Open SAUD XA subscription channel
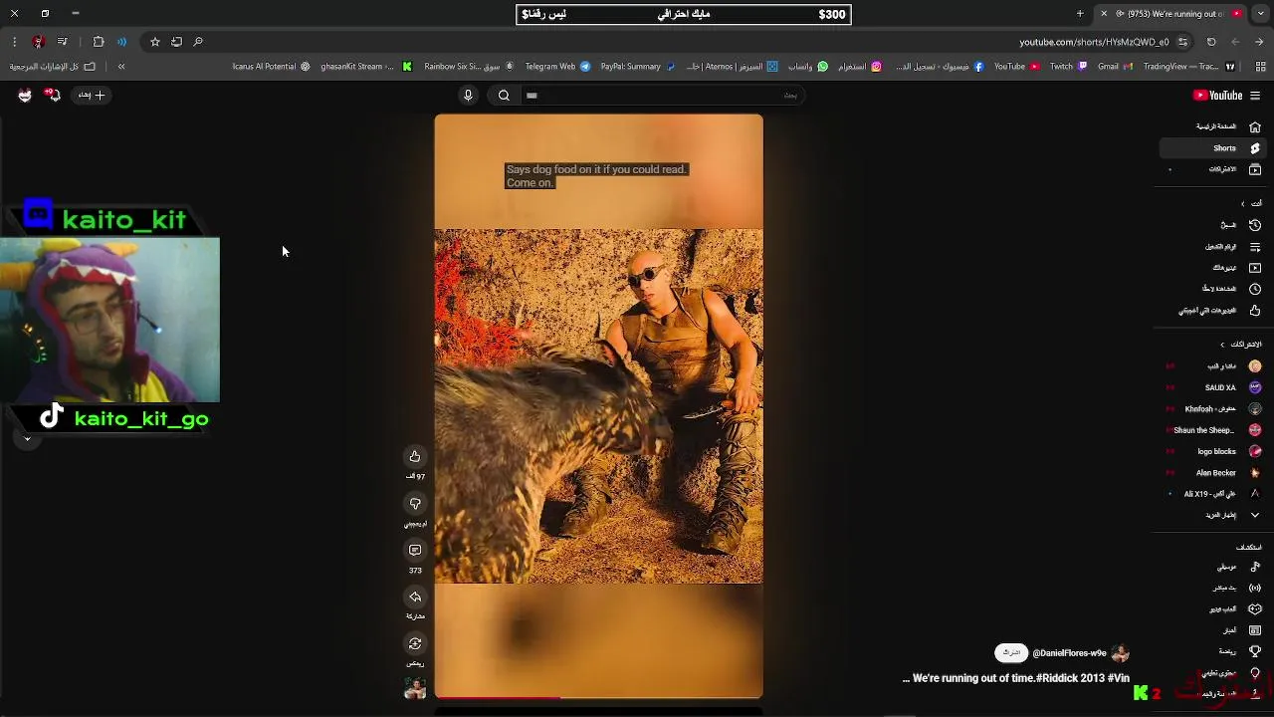The image size is (1274, 717). tap(1215, 387)
